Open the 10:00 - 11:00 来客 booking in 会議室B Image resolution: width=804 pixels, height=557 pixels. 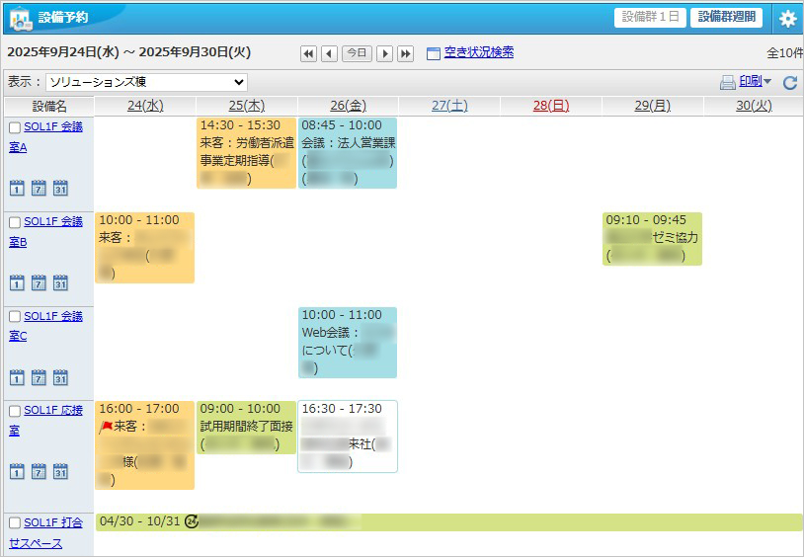coord(144,248)
